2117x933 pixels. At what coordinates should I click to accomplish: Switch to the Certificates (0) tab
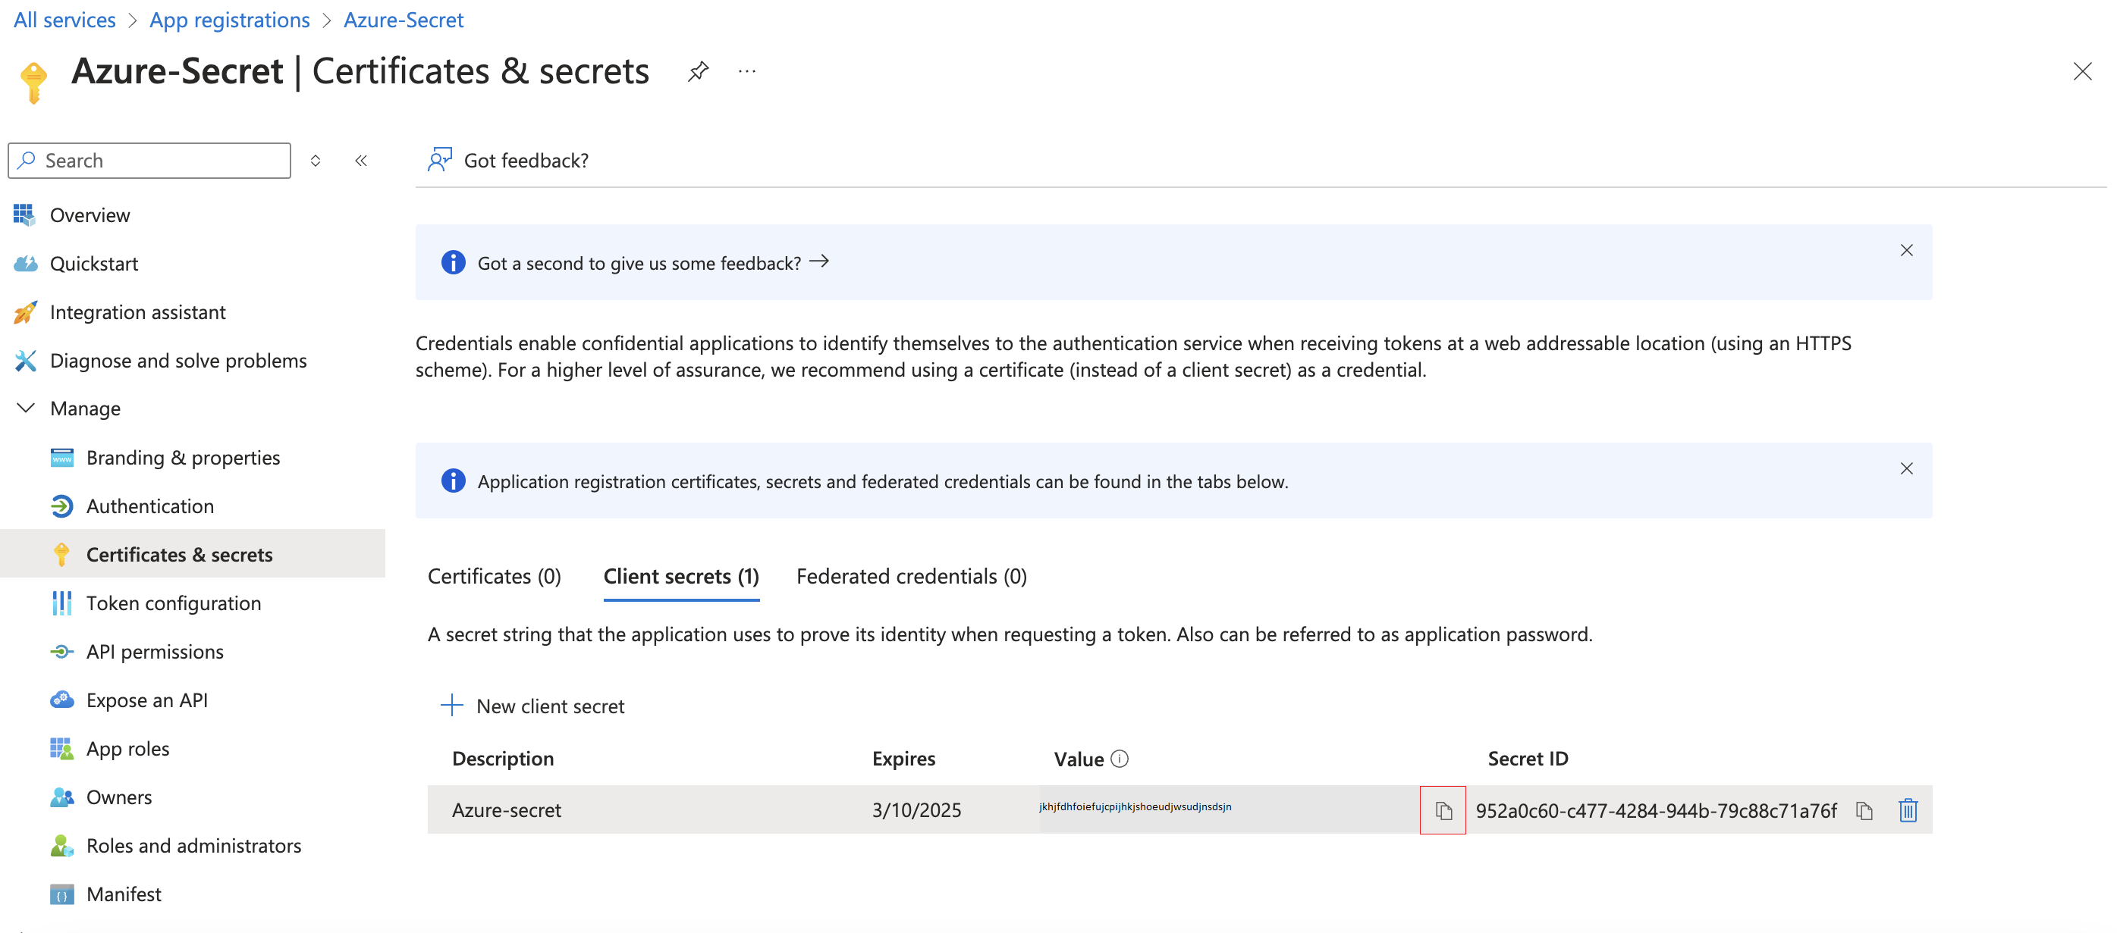click(x=494, y=577)
